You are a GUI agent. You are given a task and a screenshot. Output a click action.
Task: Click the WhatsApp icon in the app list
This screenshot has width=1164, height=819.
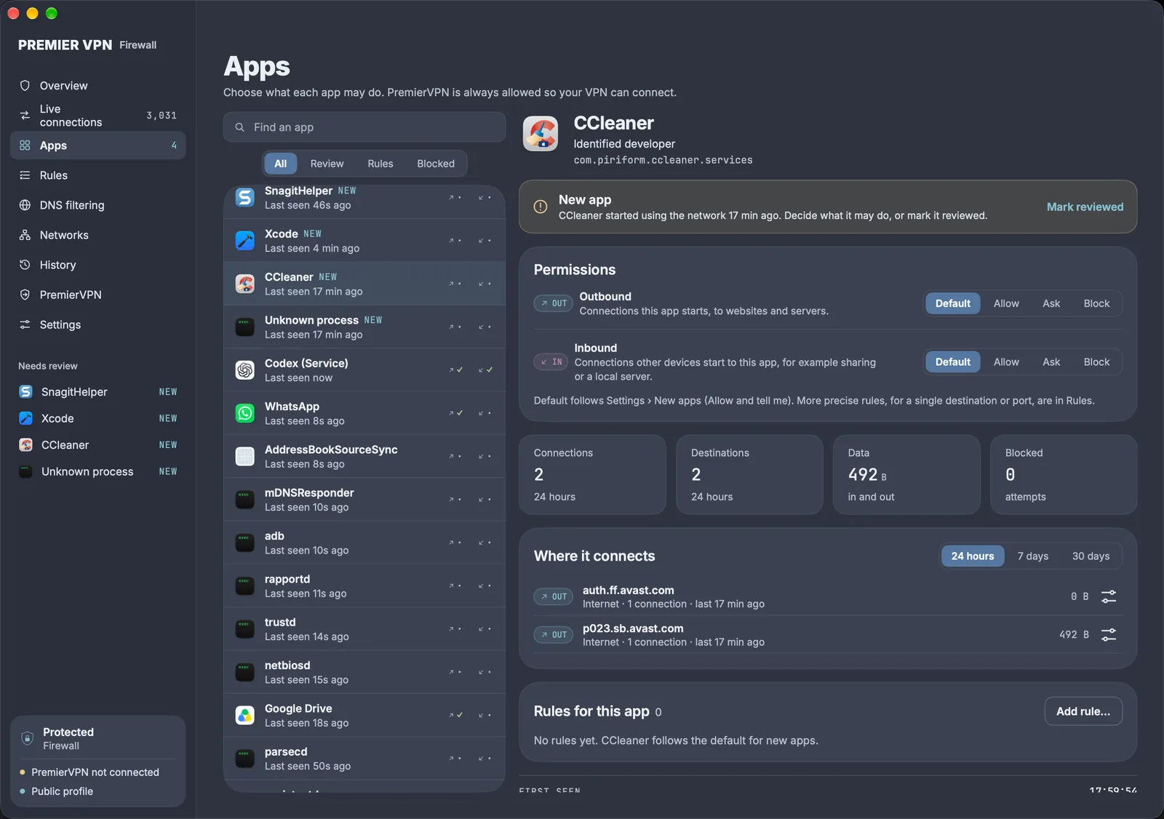click(x=245, y=413)
